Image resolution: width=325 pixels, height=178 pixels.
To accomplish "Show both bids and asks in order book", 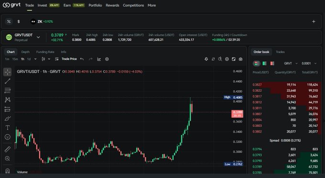I will (x=256, y=64).
